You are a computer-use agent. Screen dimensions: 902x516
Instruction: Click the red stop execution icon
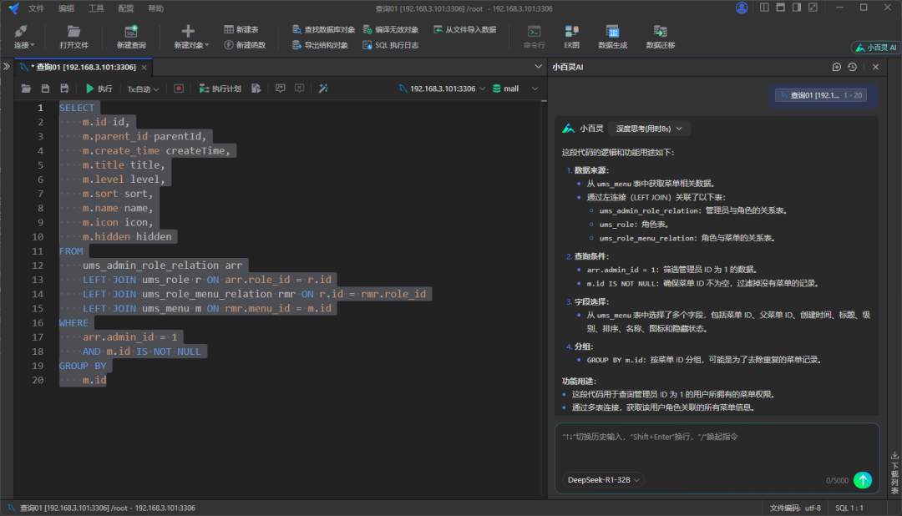click(x=178, y=89)
